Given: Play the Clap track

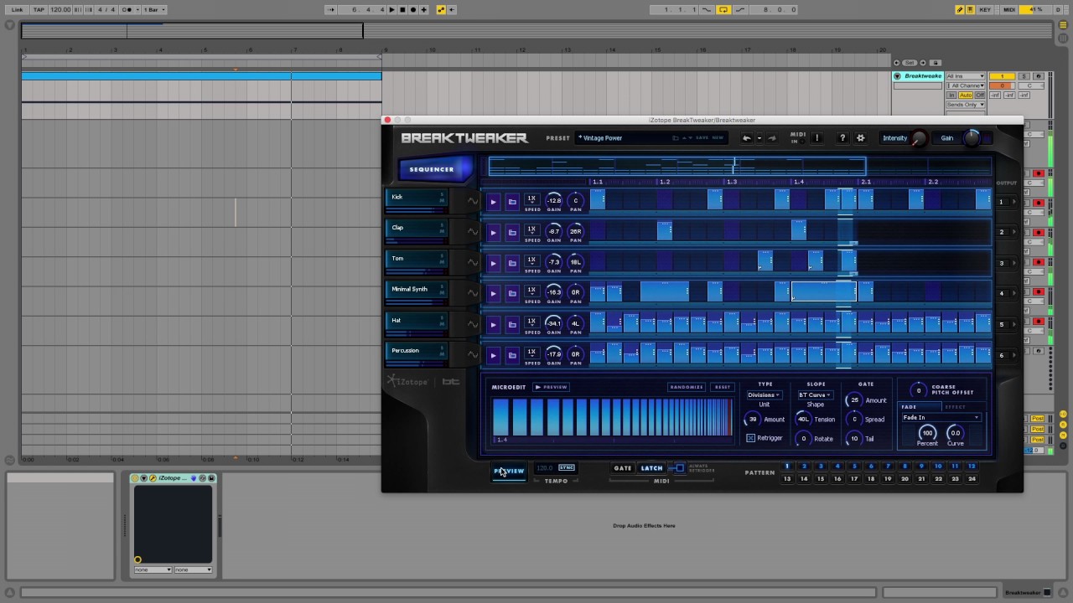Looking at the screenshot, I should point(493,232).
